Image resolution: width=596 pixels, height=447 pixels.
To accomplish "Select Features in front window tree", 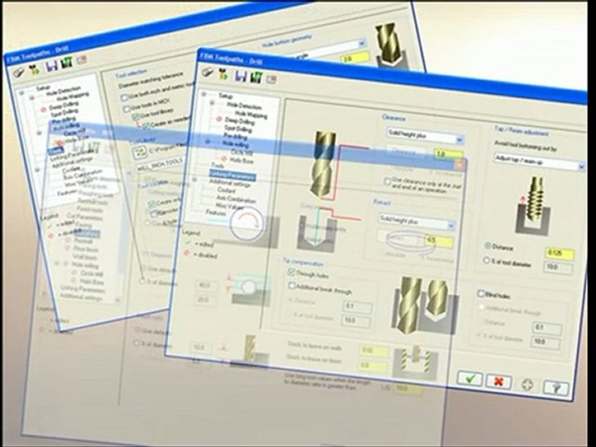I will coord(215,213).
